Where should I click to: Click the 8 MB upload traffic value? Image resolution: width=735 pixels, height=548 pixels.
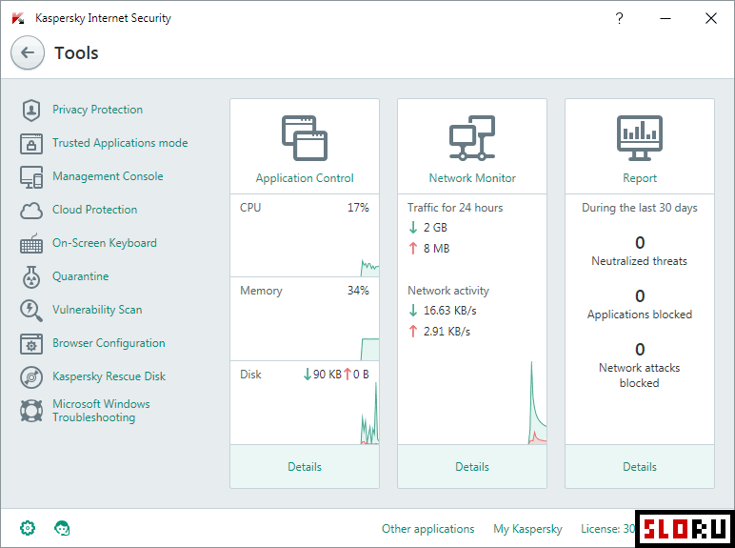click(x=436, y=248)
